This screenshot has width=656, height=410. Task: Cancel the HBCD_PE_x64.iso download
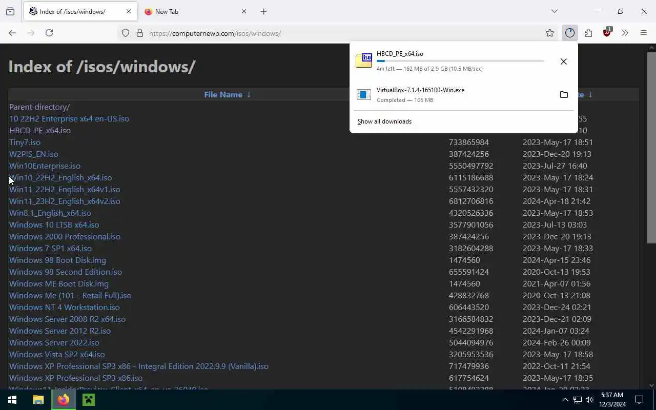coord(564,61)
